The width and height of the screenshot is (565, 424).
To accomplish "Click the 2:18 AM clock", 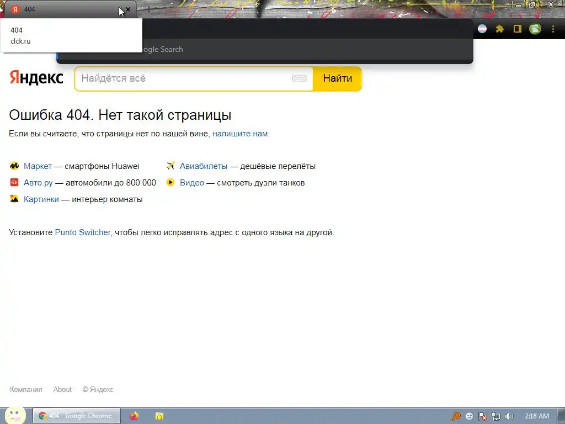I will click(537, 416).
